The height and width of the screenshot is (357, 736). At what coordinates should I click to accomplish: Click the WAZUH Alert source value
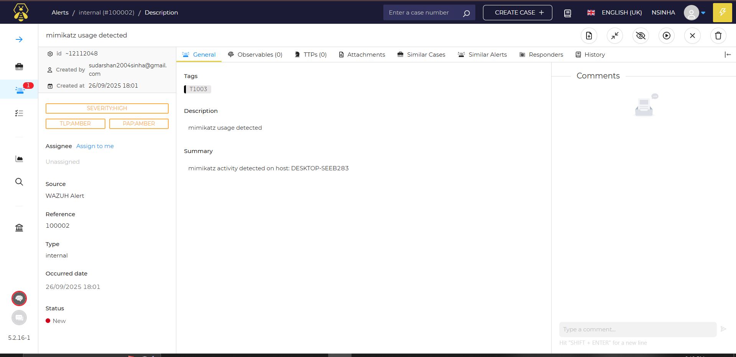coord(65,196)
